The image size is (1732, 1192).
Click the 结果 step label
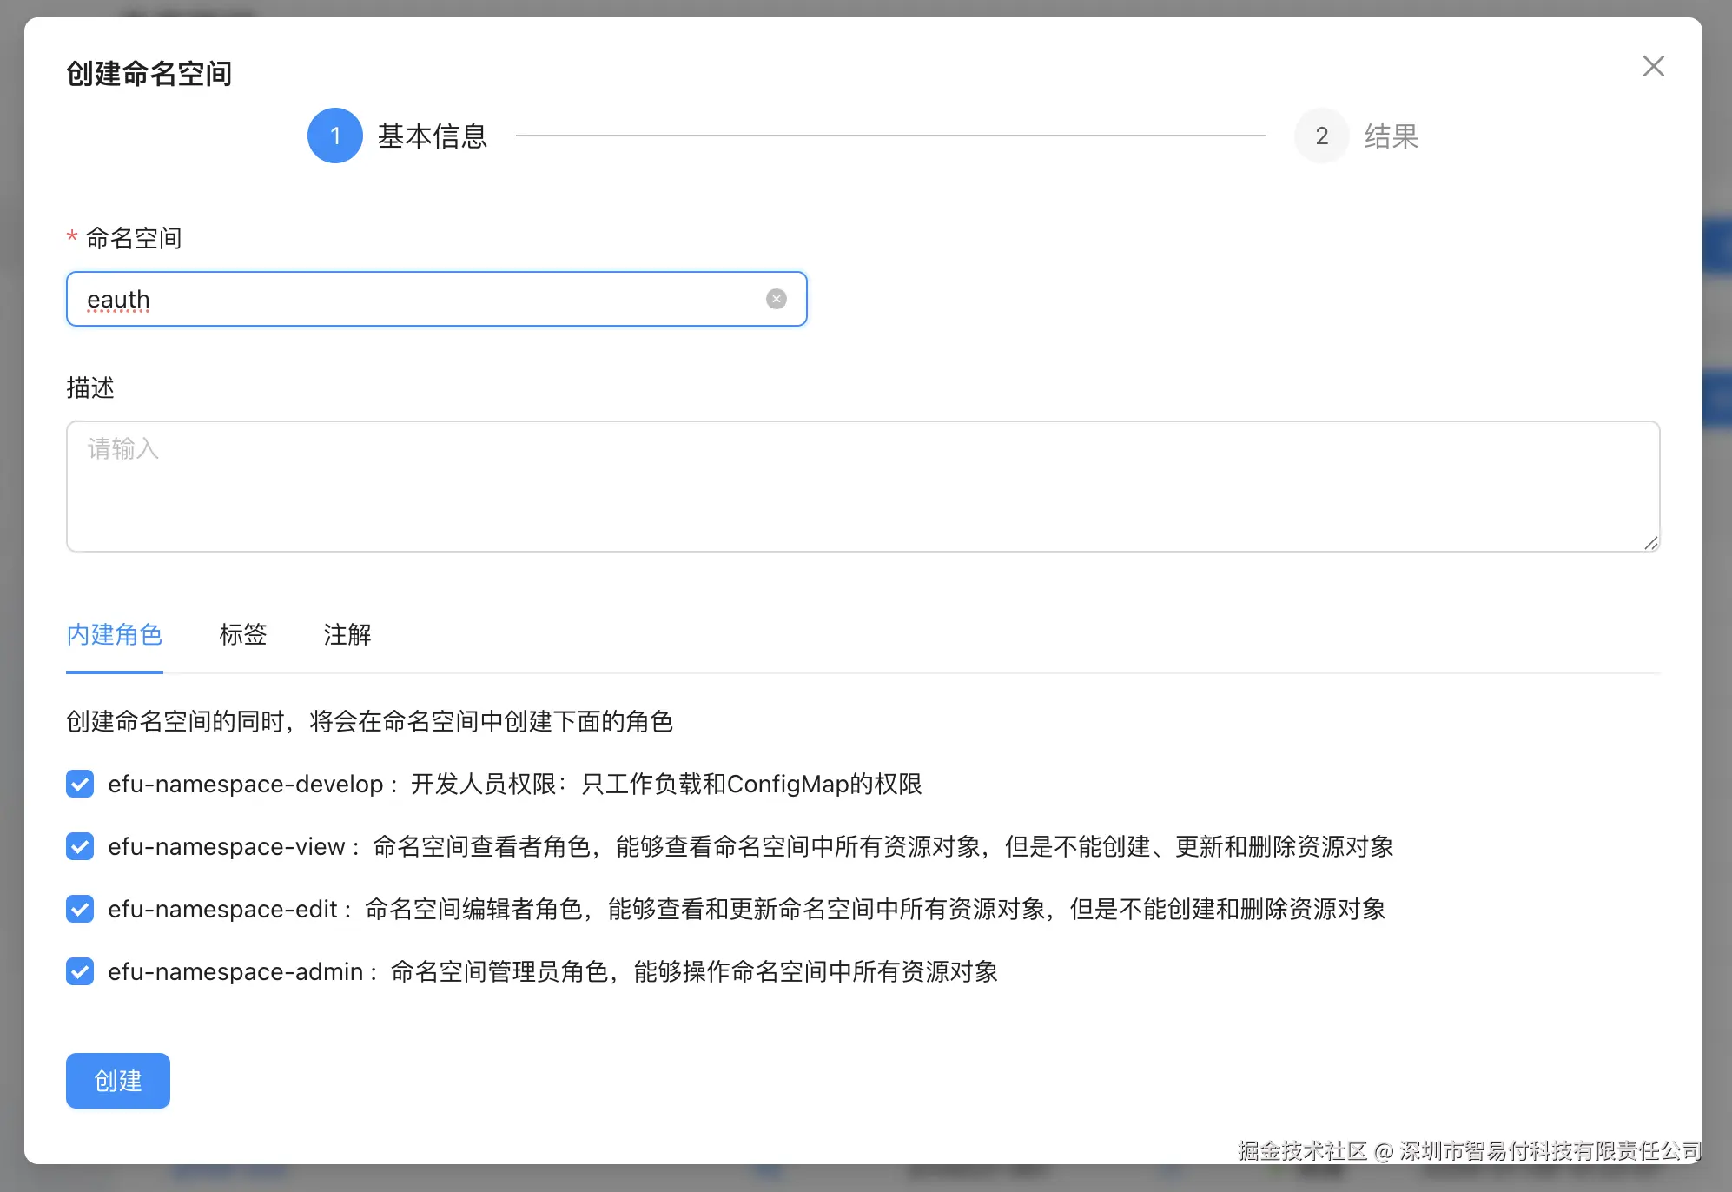click(x=1392, y=136)
